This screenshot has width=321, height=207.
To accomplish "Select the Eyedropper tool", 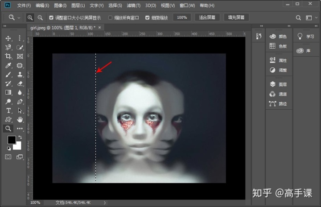I will click(x=8, y=66).
